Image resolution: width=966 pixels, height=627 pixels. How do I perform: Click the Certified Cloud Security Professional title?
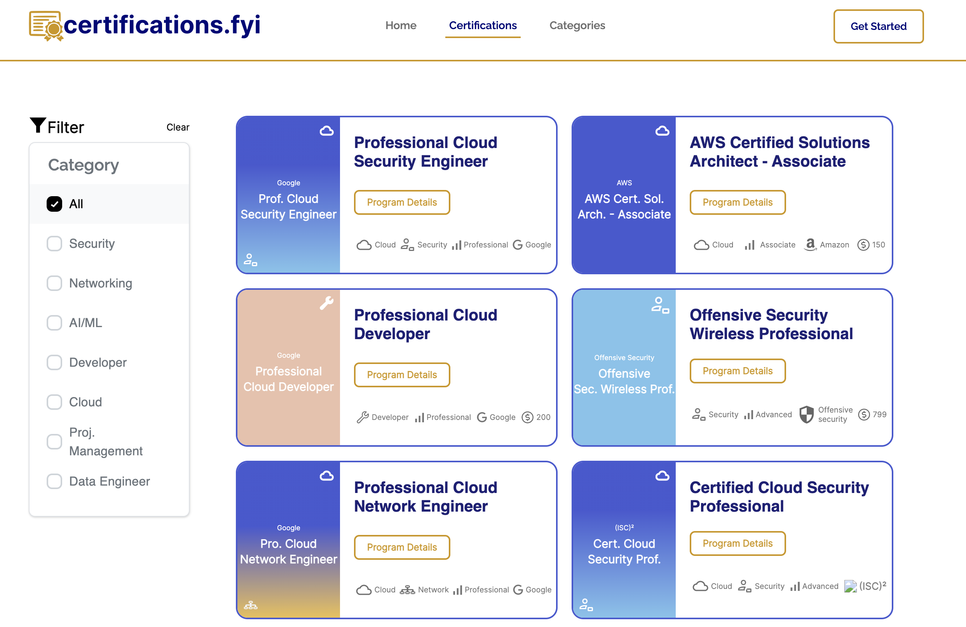click(779, 497)
